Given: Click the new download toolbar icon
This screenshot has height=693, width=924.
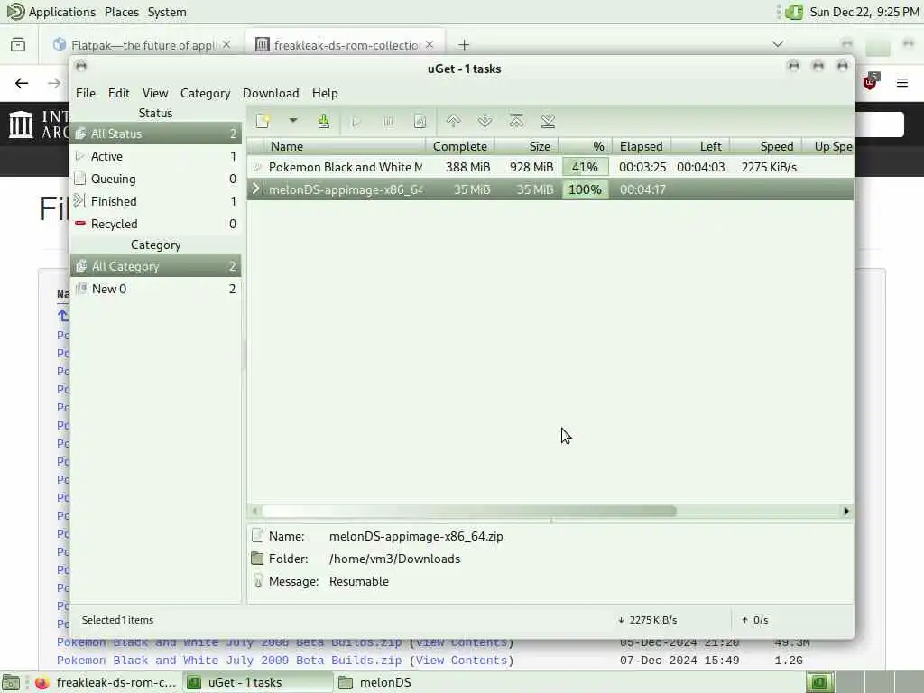Looking at the screenshot, I should [263, 122].
